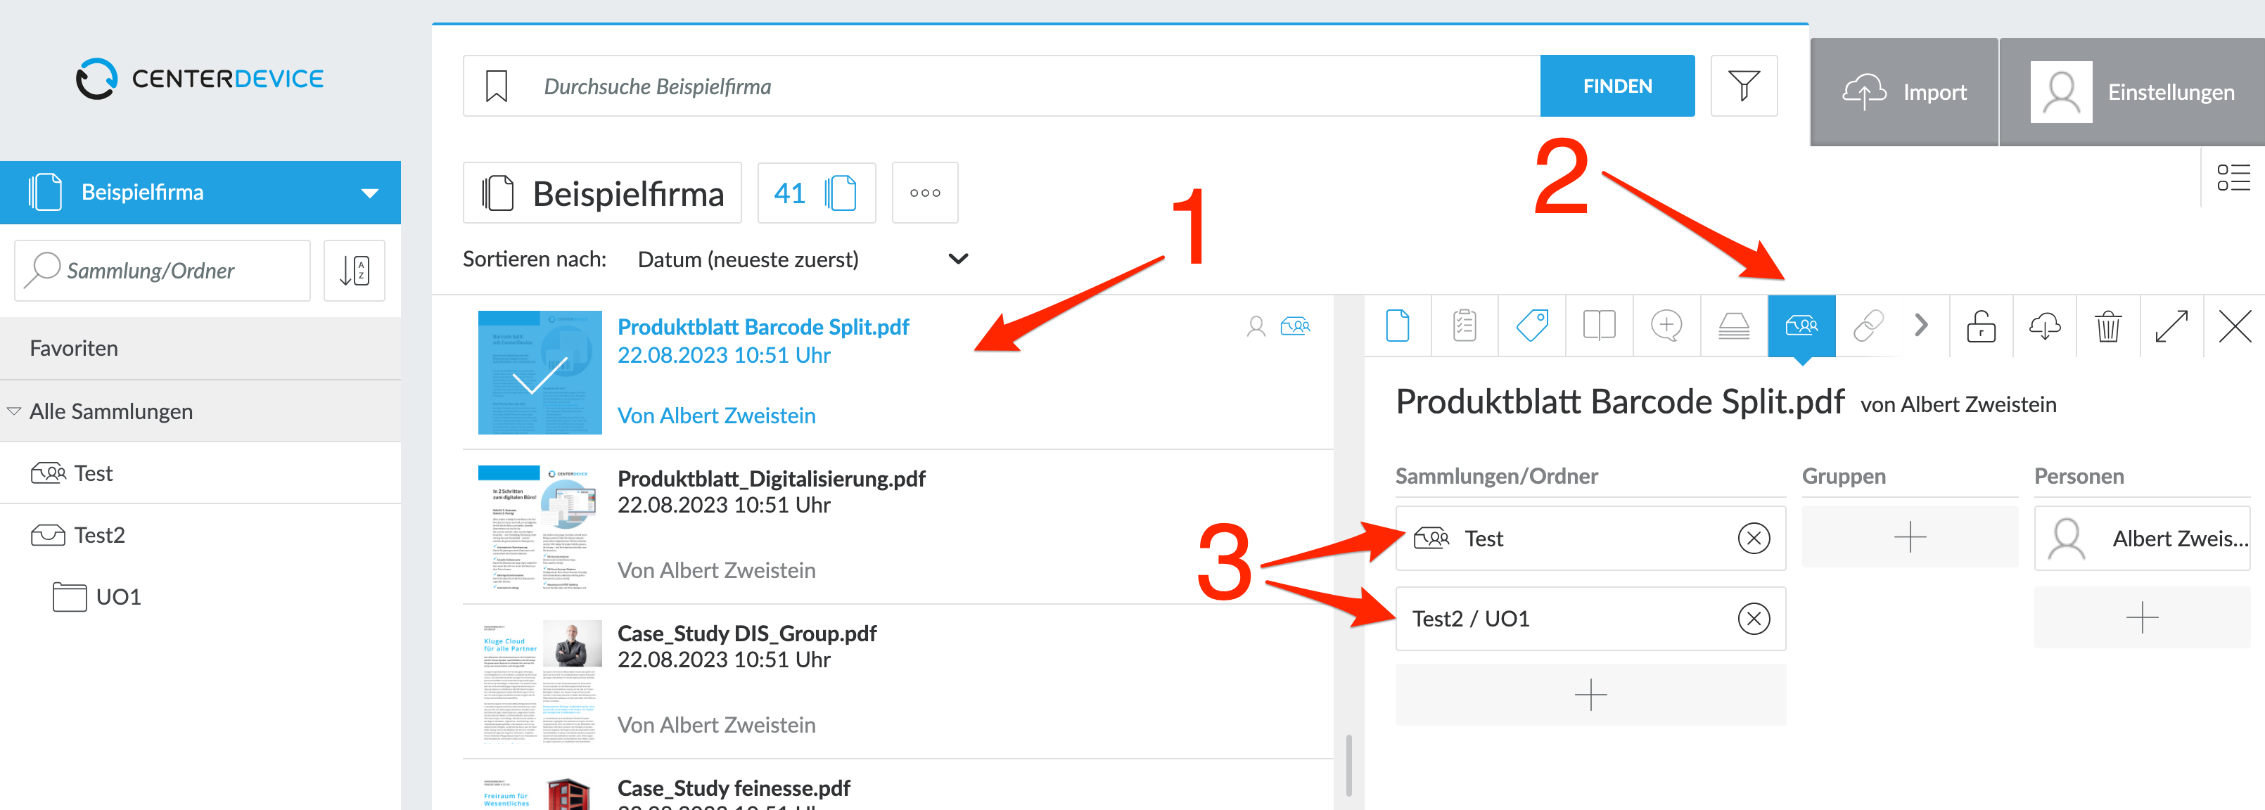Add a person under Personen

pos(2142,617)
